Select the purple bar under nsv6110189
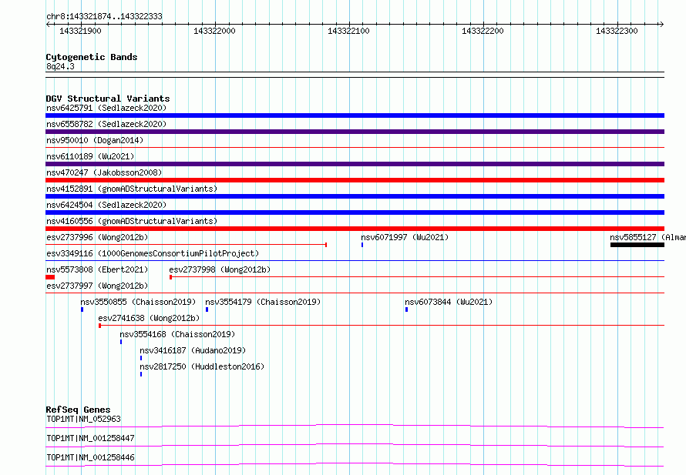This screenshot has width=686, height=475. pos(355,164)
